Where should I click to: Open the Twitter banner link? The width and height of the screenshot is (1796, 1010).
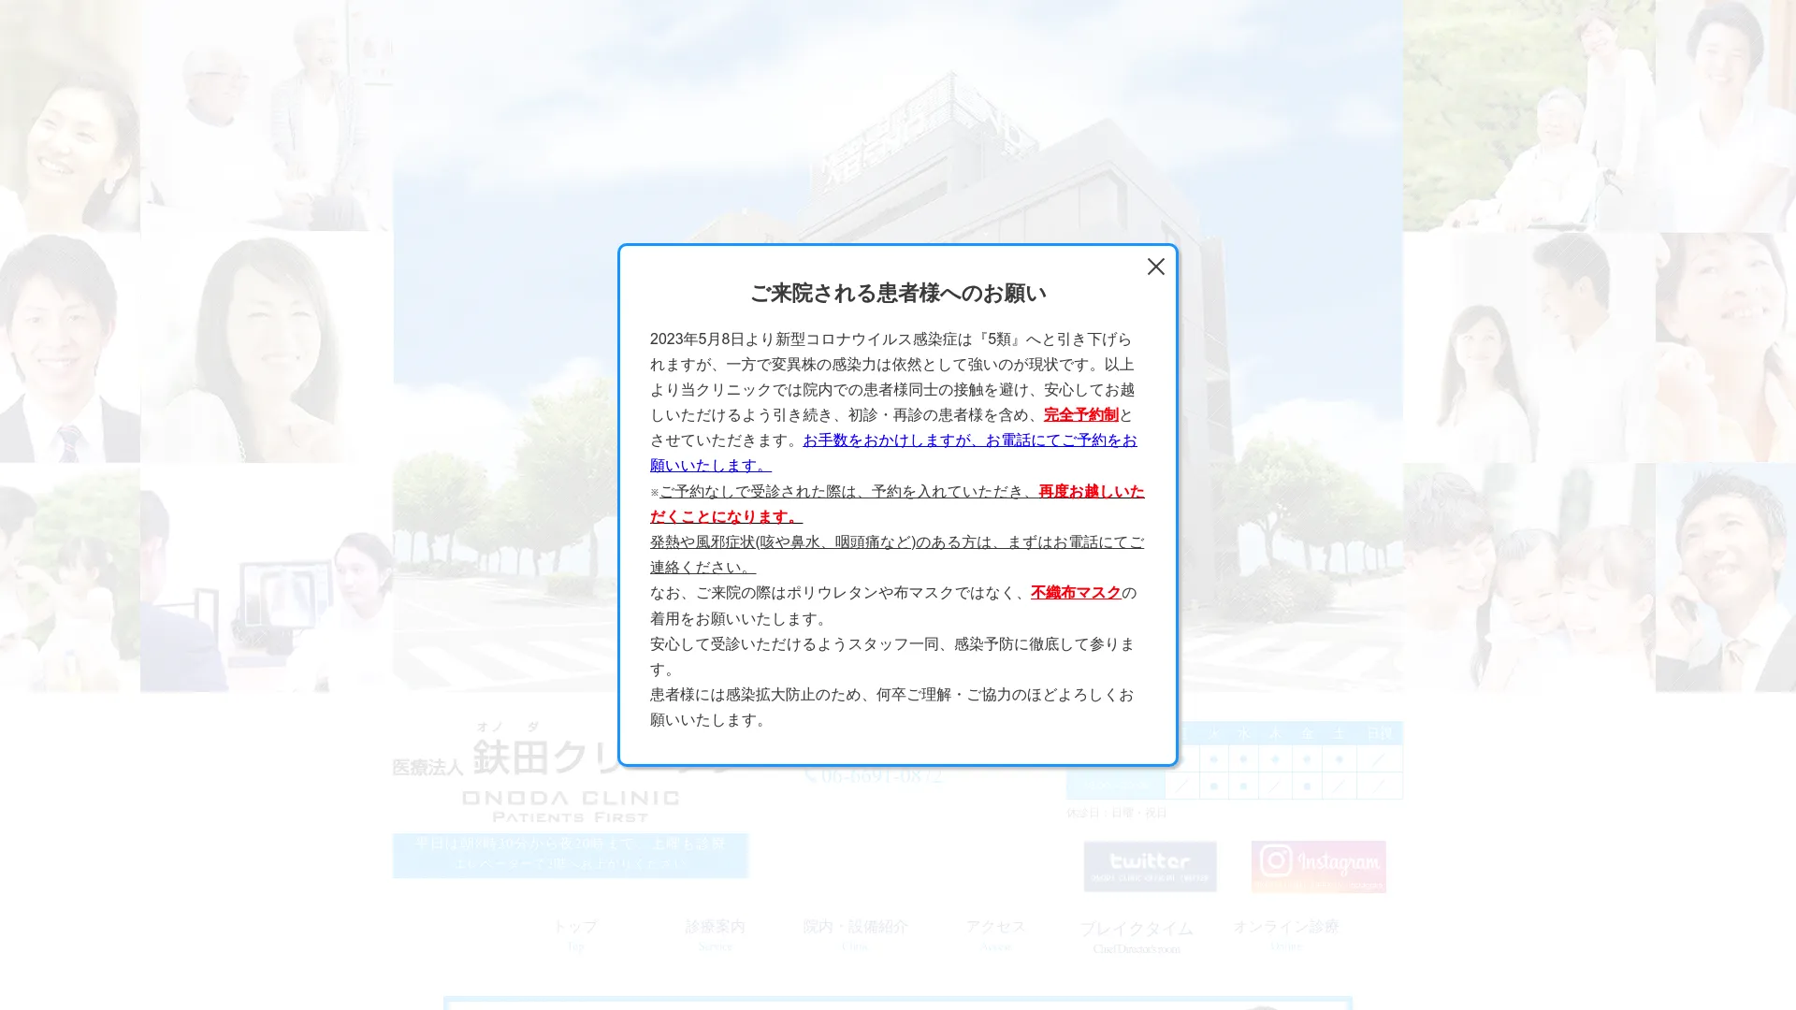tap(1150, 866)
